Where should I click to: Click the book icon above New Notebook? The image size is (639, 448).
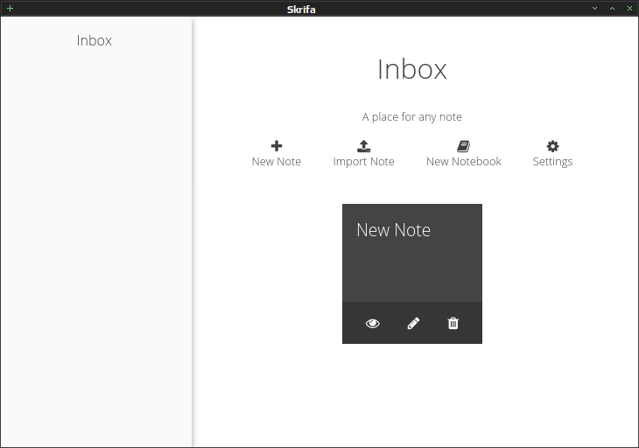(463, 146)
